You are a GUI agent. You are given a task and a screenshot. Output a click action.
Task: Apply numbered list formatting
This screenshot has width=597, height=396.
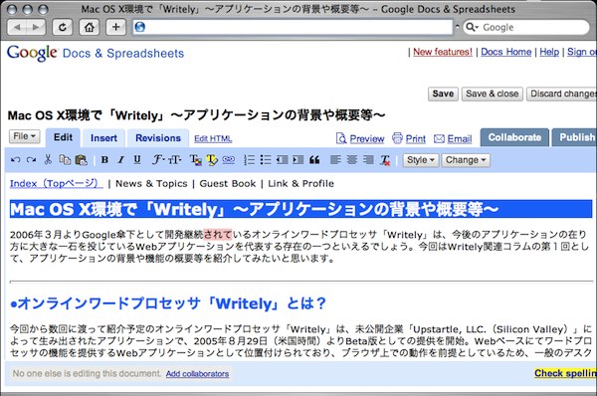pos(249,160)
